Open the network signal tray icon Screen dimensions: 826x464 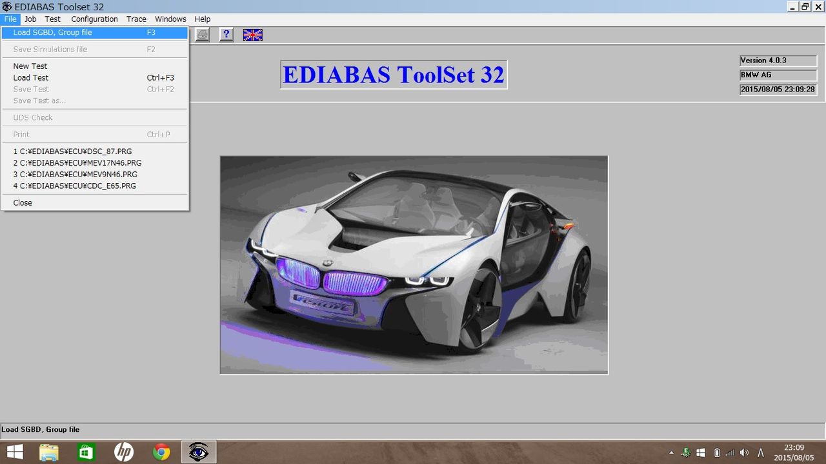(x=730, y=453)
